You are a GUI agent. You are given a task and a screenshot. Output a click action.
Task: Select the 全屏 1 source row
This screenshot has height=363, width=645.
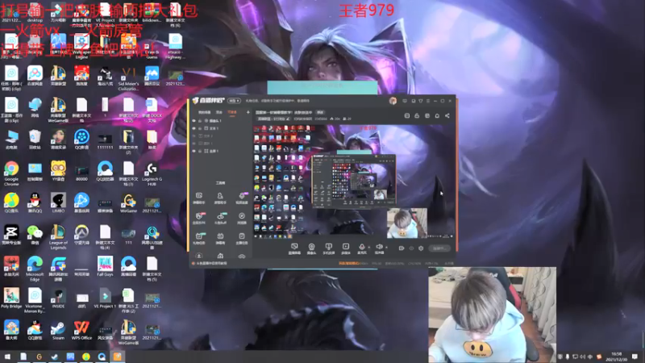(x=220, y=151)
